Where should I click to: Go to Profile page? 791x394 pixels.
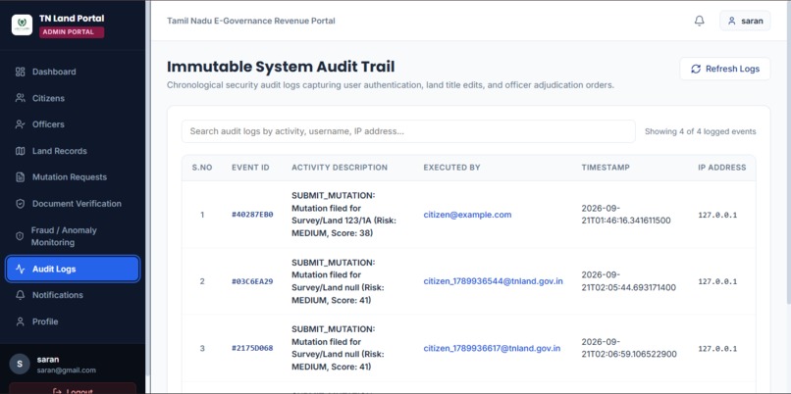[x=73, y=321]
